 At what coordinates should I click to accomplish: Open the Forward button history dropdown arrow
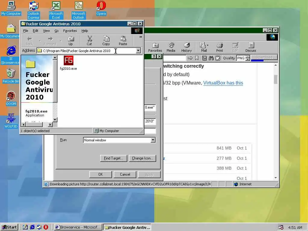click(x=61, y=41)
